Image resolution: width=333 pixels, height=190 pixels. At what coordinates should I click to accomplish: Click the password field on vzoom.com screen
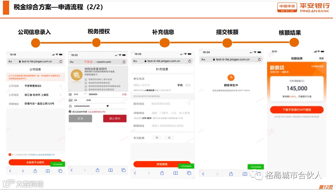click(98, 106)
